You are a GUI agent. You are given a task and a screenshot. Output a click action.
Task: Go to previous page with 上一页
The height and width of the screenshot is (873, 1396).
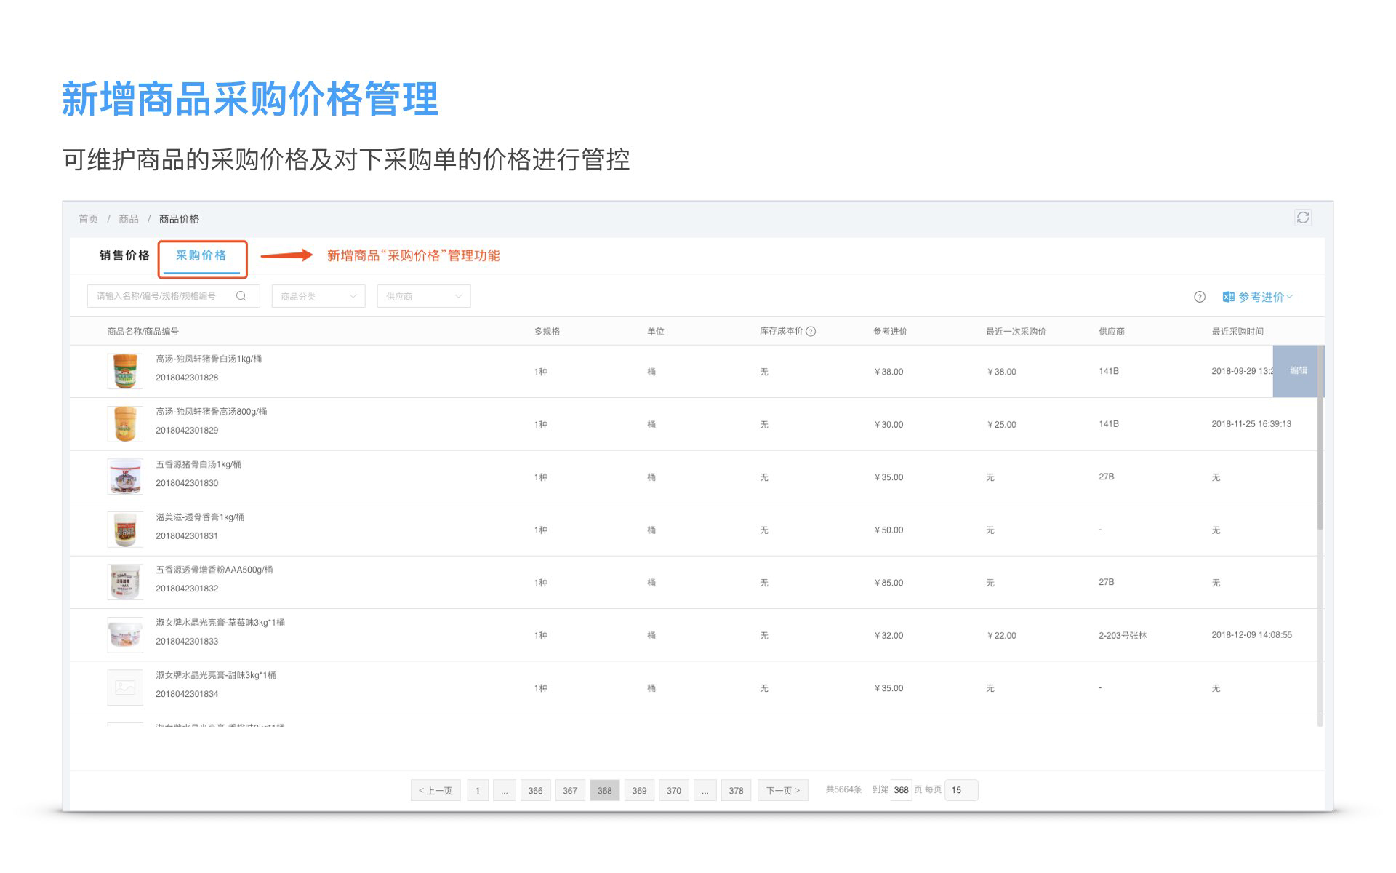tap(436, 790)
